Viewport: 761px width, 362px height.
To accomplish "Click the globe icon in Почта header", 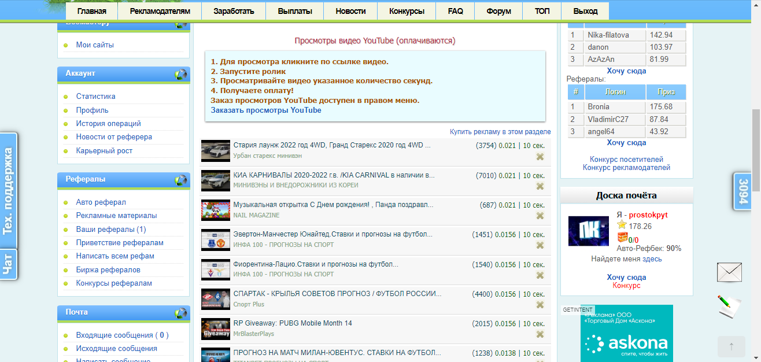I will click(181, 313).
